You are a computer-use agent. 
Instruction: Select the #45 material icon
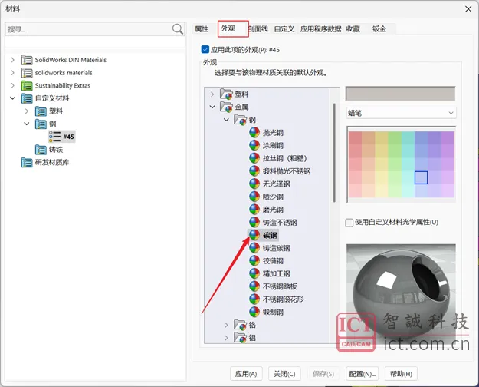(54, 137)
